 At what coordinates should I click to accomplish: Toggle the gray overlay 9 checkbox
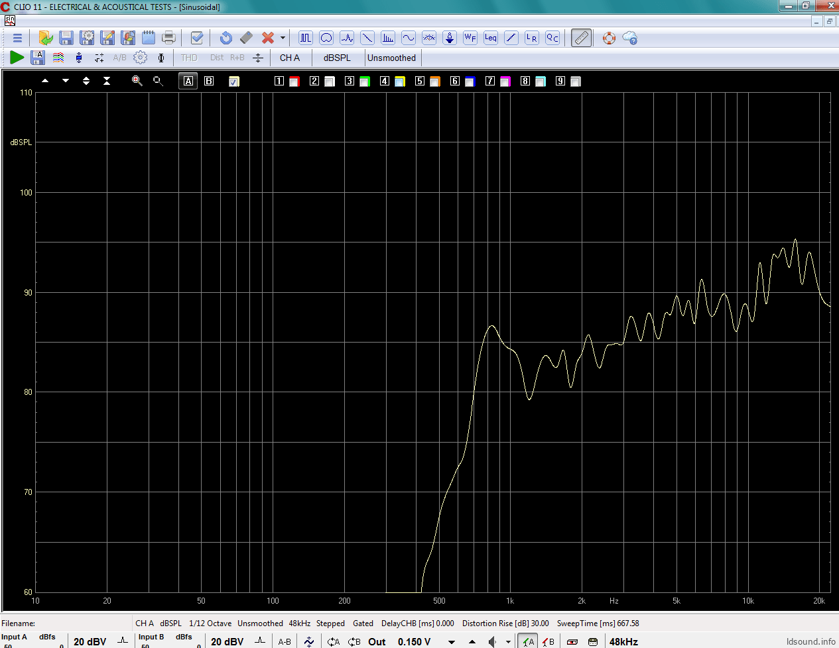(x=575, y=81)
